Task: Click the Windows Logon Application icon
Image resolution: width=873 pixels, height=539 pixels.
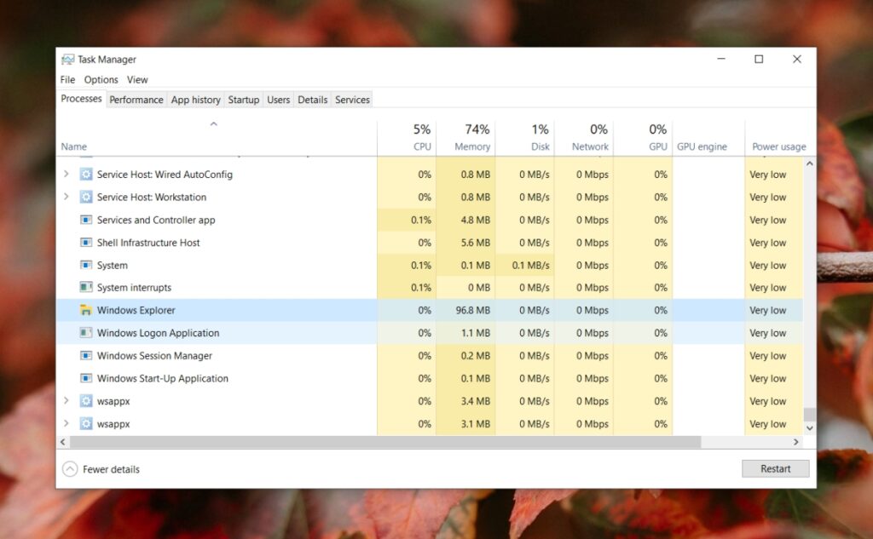Action: [x=86, y=333]
